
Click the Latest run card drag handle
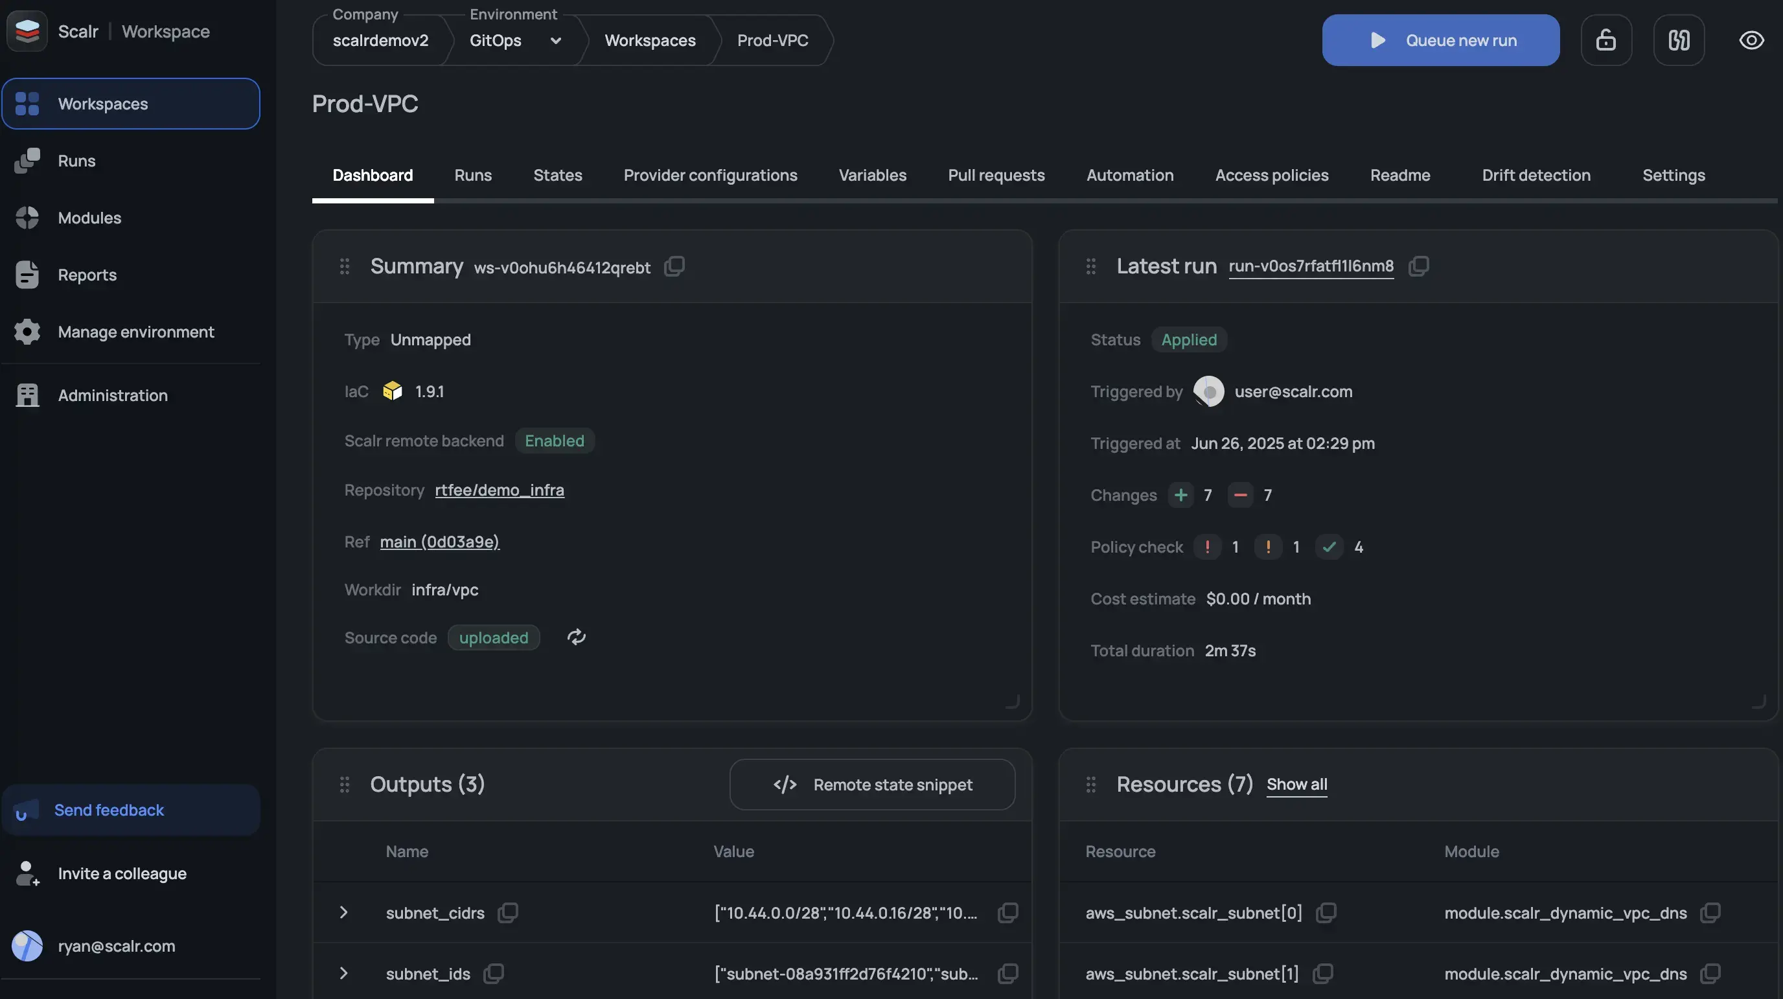pyautogui.click(x=1091, y=266)
